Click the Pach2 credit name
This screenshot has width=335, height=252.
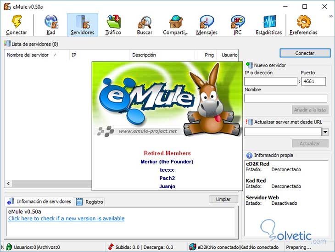pyautogui.click(x=167, y=178)
